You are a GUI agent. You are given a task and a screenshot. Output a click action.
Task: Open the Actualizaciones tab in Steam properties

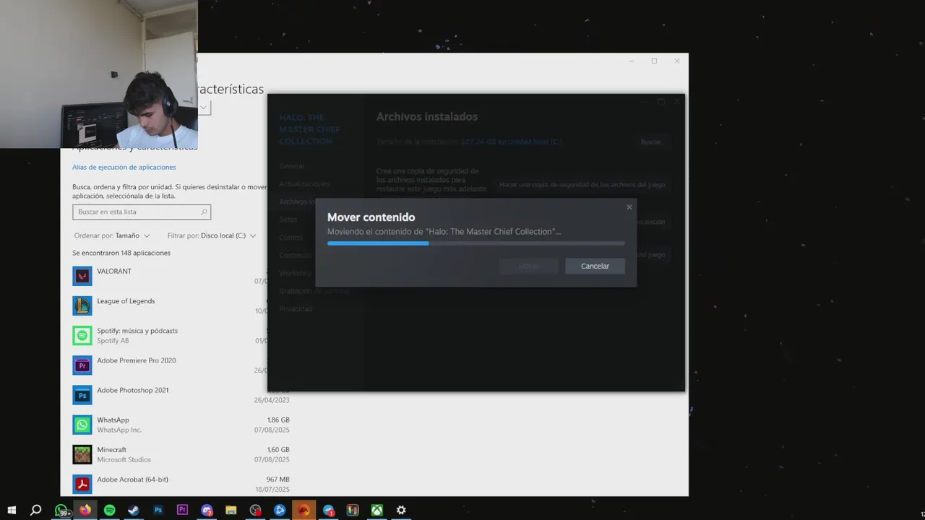[304, 184]
